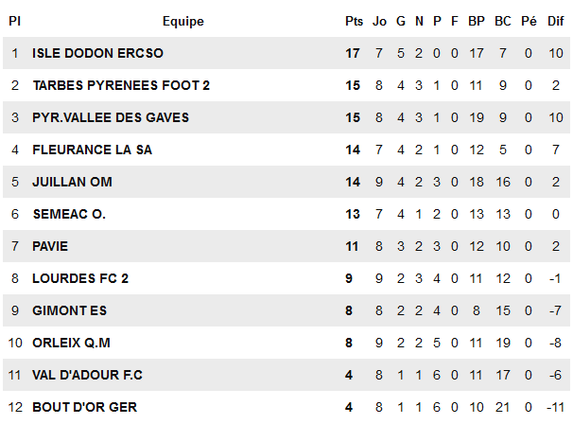Click the VAL D'ADOUR F.C team name
The image size is (573, 424).
point(87,375)
